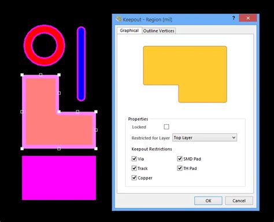Uncheck the Via keepout restriction
274x222 pixels.
tap(134, 158)
